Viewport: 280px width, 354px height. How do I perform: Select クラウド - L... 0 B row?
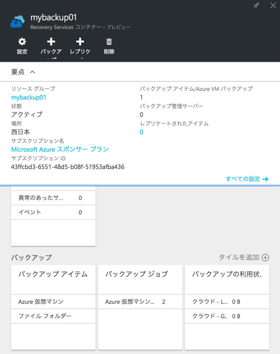tap(227, 301)
